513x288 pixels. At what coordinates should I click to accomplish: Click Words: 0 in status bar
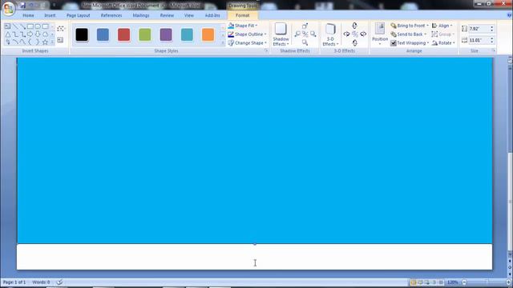coord(41,282)
